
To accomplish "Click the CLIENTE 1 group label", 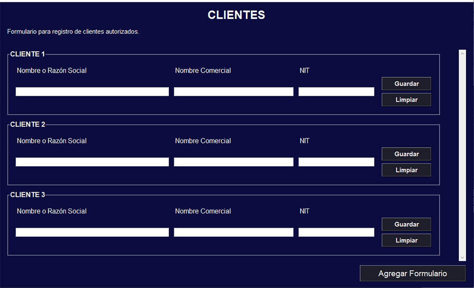I will click(x=27, y=54).
